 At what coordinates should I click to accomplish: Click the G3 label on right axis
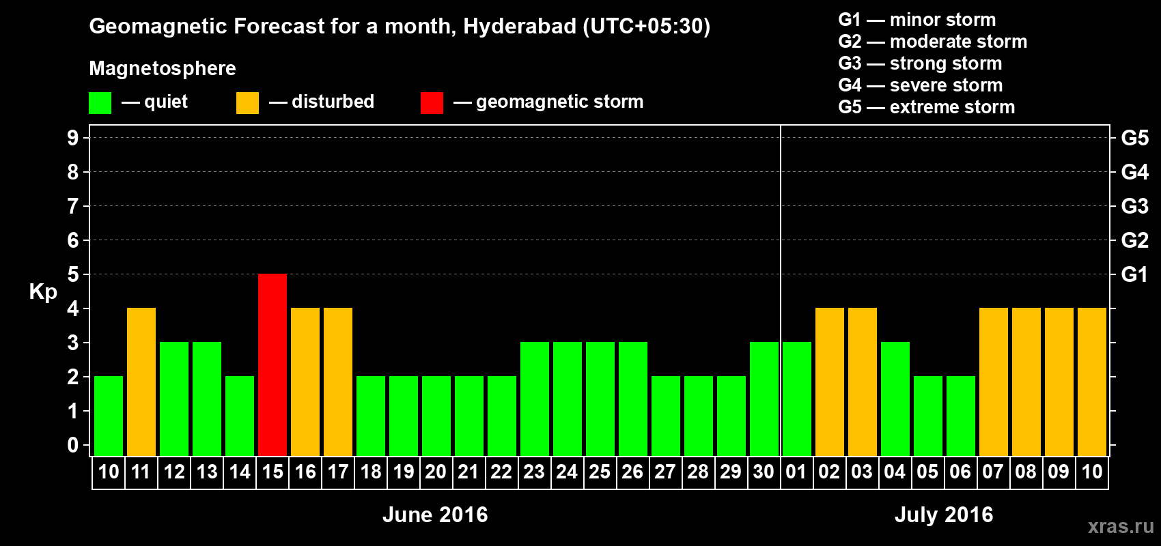[x=1134, y=206]
